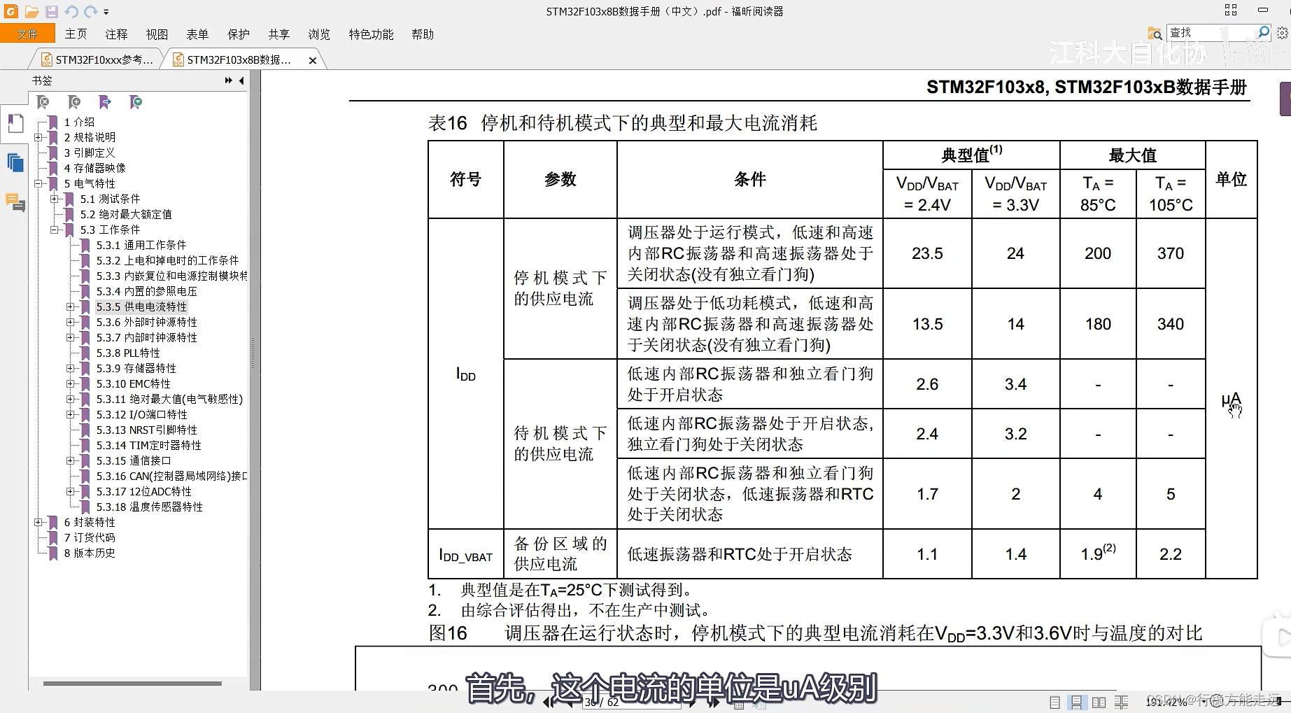Open a file with the folder icon
This screenshot has height=713, width=1291.
pyautogui.click(x=31, y=11)
